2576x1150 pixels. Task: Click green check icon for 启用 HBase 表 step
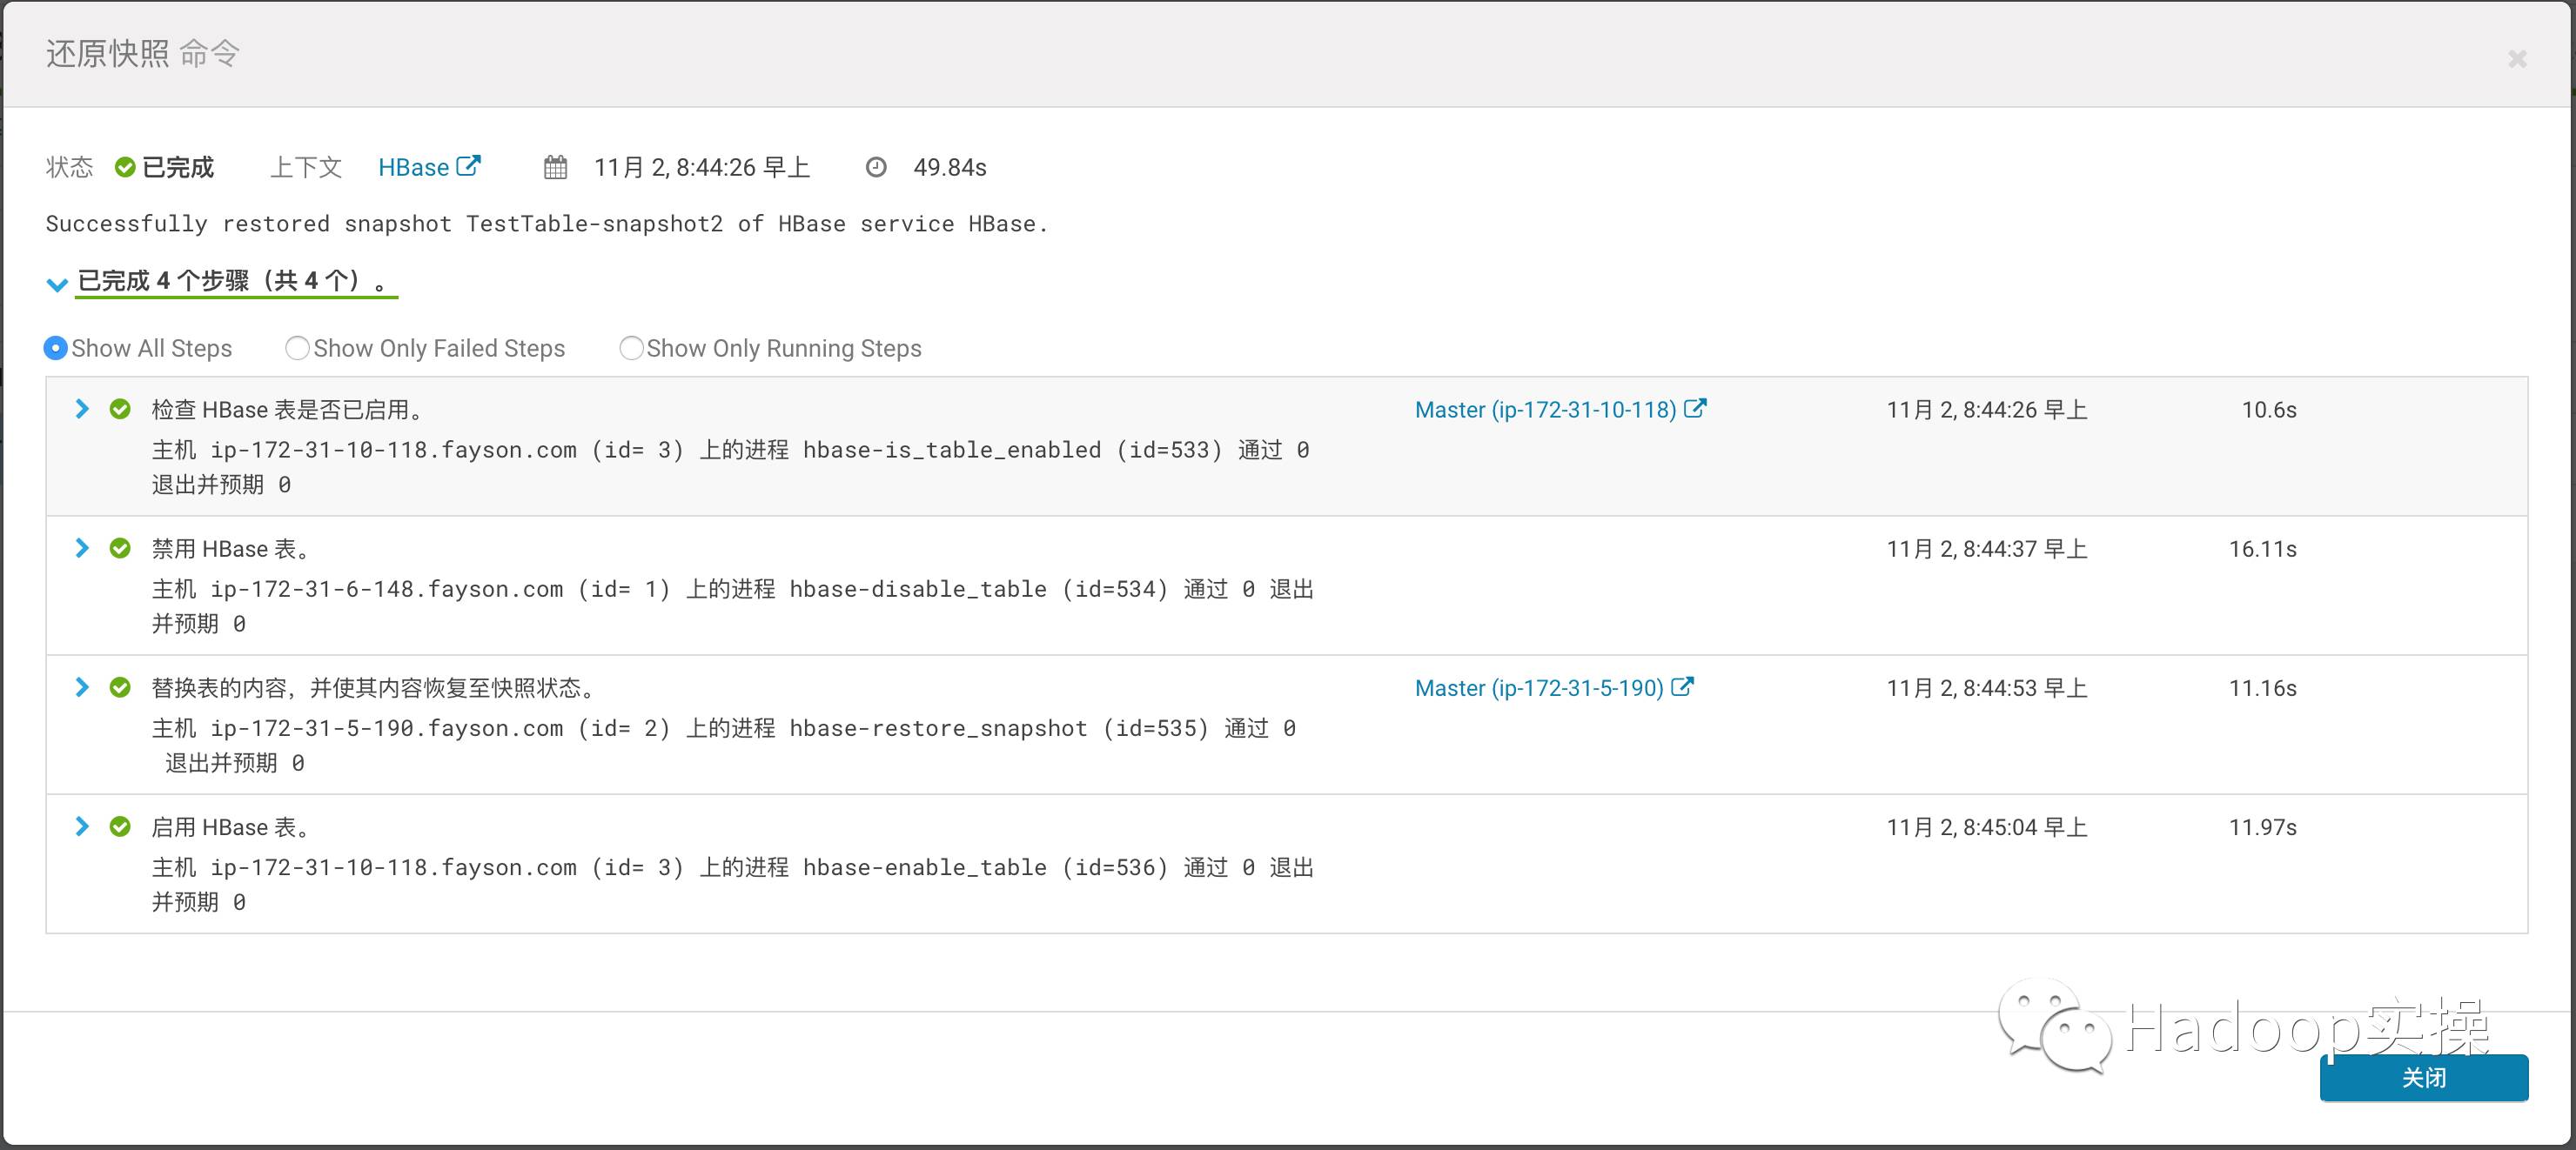[120, 826]
